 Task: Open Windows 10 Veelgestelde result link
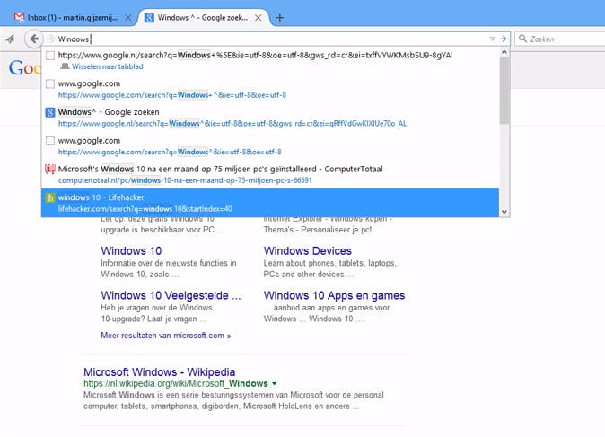171,295
